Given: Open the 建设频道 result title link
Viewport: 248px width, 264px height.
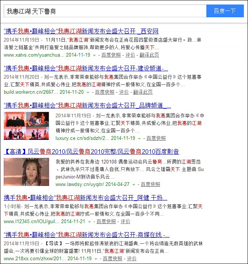Looking at the screenshot, I should [86, 68].
